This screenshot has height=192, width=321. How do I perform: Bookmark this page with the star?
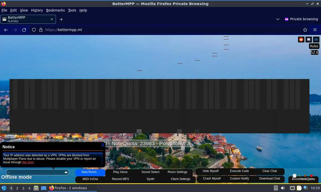click(305, 30)
